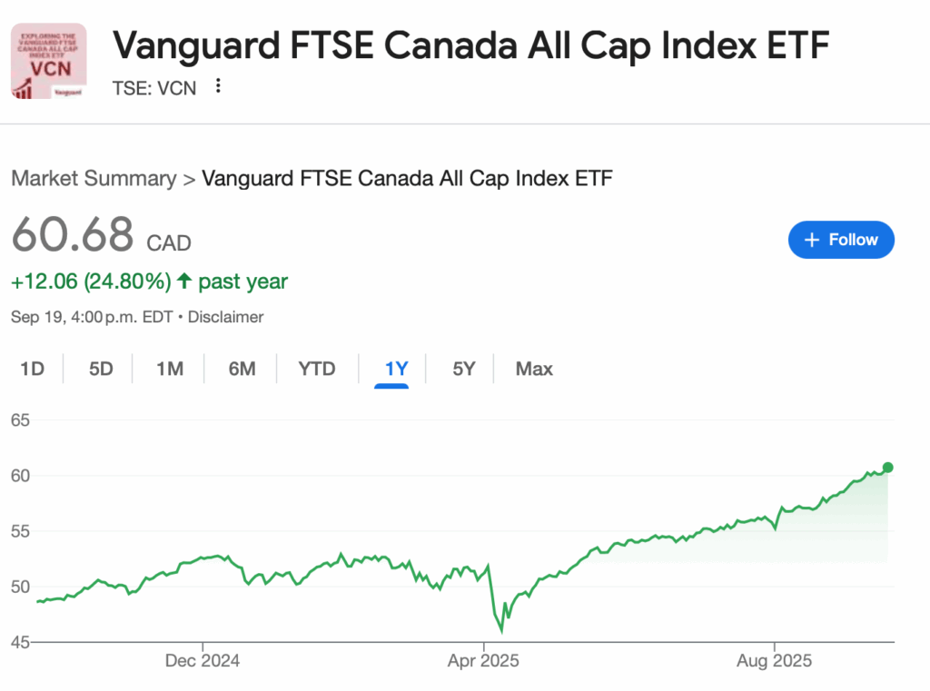This screenshot has height=691, width=930.
Task: Switch to the YTD range tab
Action: (x=317, y=369)
